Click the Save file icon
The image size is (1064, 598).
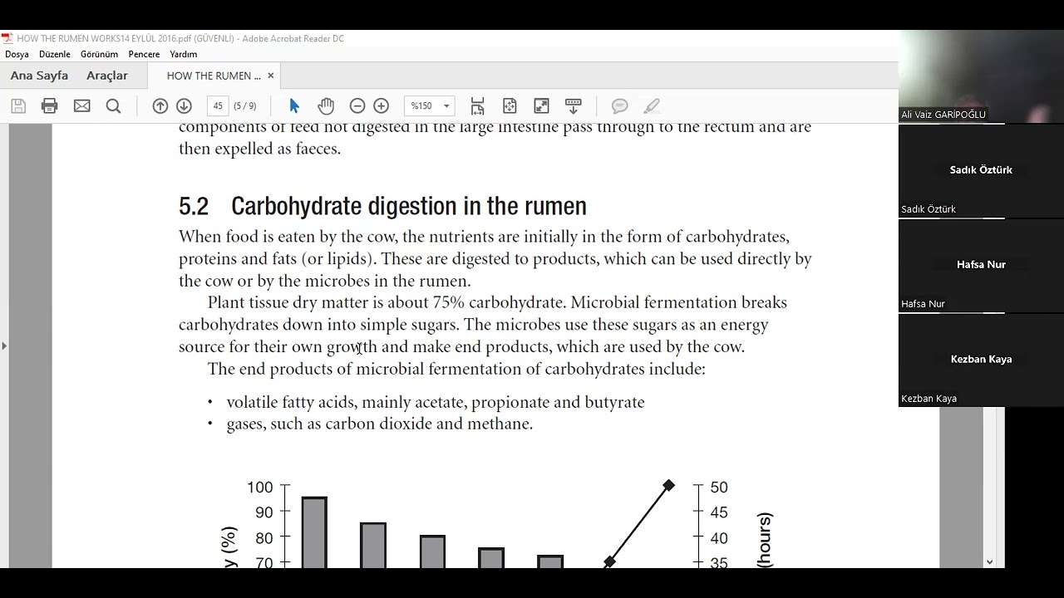click(x=18, y=105)
